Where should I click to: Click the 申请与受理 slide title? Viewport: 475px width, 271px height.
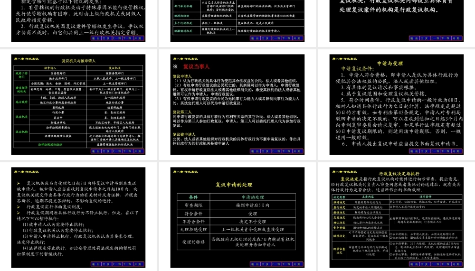pyautogui.click(x=390, y=63)
